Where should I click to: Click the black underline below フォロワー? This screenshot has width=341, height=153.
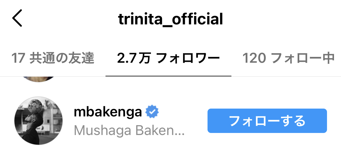pyautogui.click(x=168, y=76)
